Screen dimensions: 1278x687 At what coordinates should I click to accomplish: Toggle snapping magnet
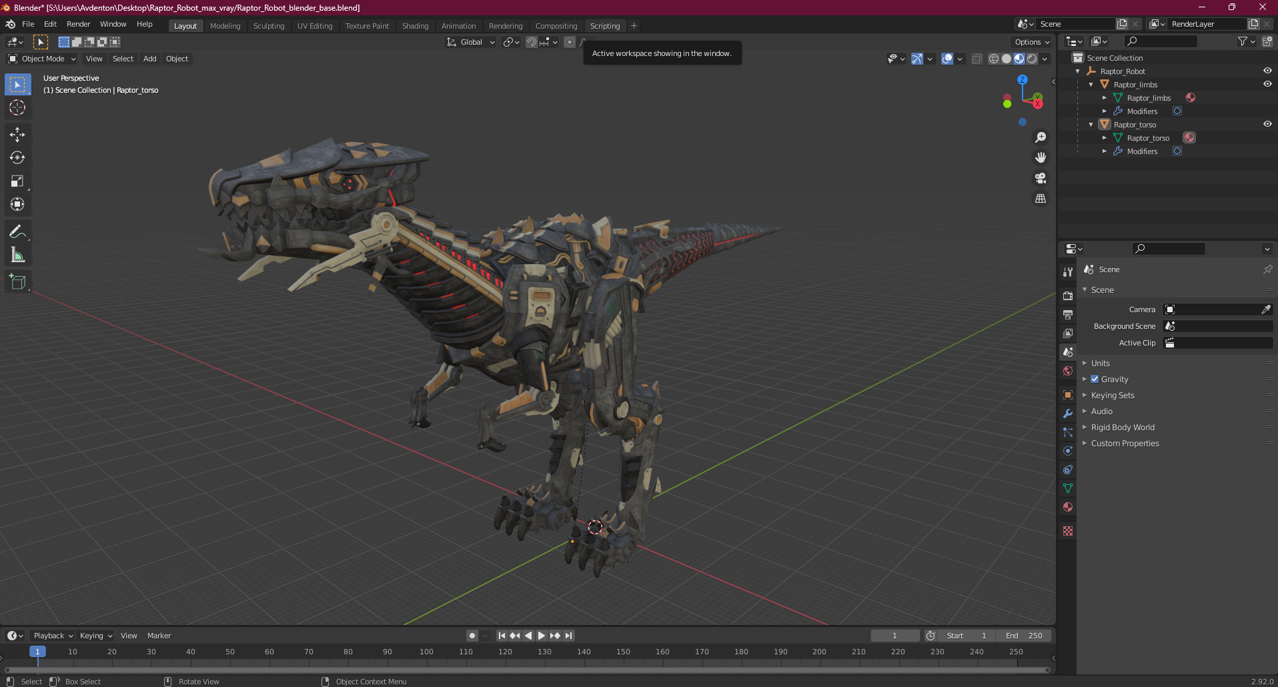tap(532, 42)
